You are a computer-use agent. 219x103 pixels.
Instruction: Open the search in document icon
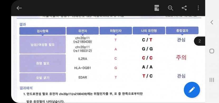coord(170,8)
